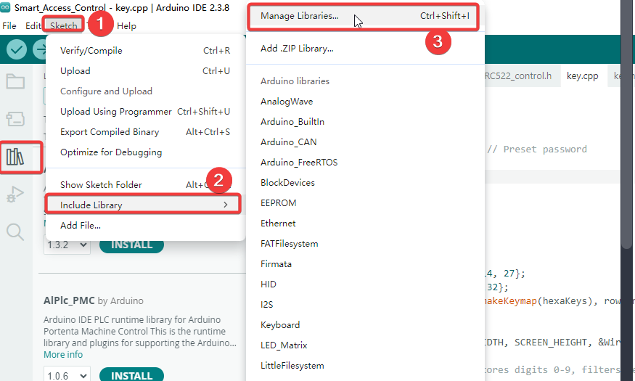Include the Arduino_FreeRTOS library
Screen dimensions: 635x381
365,163
